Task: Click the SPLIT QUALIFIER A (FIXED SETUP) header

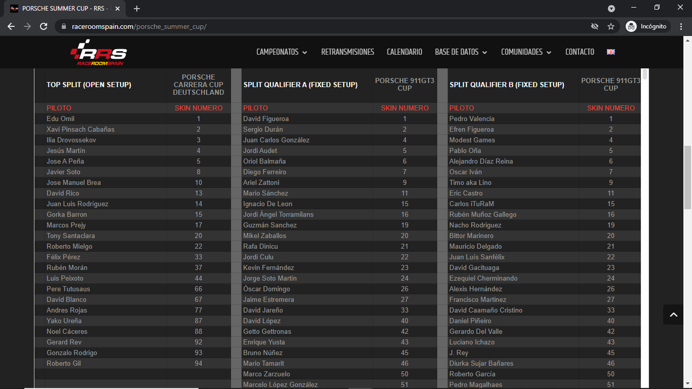Action: point(300,85)
